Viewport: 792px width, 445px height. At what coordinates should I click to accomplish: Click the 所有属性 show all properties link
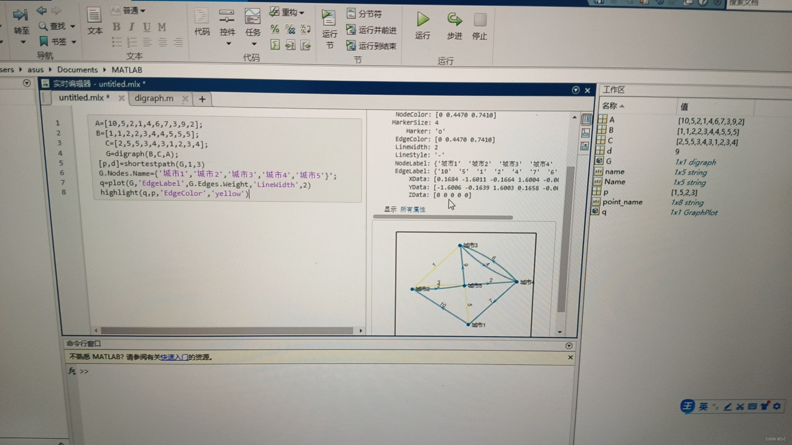412,210
